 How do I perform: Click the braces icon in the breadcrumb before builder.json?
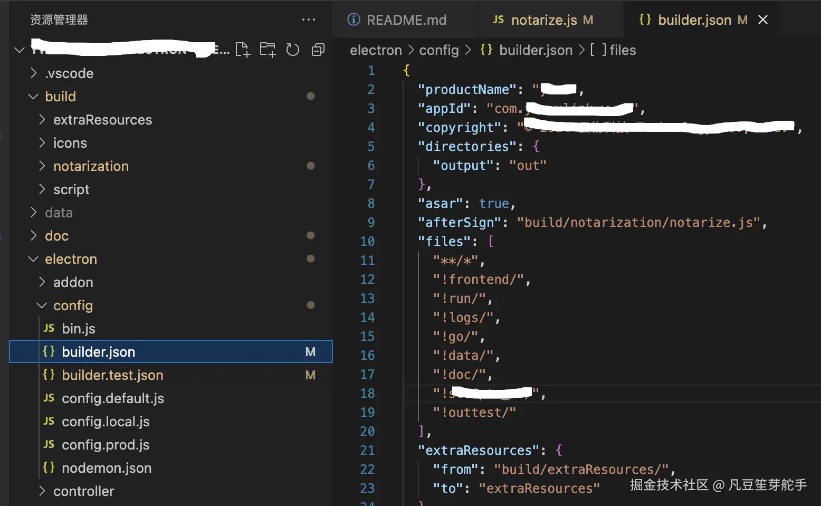coord(486,50)
